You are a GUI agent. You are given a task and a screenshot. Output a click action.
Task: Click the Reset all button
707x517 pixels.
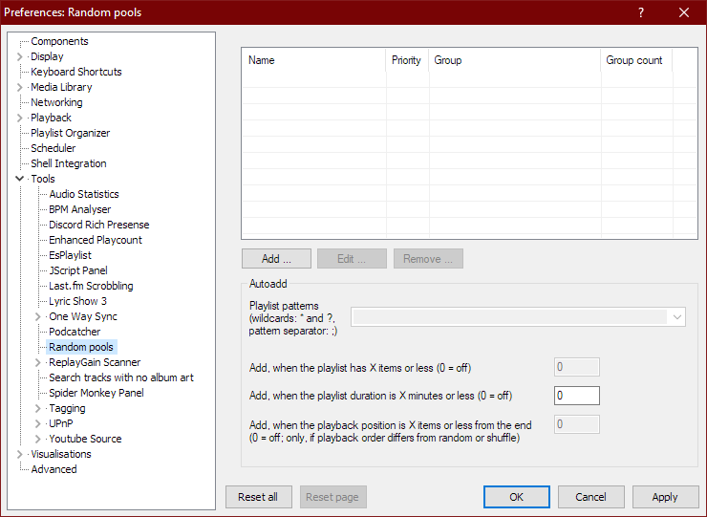click(258, 497)
